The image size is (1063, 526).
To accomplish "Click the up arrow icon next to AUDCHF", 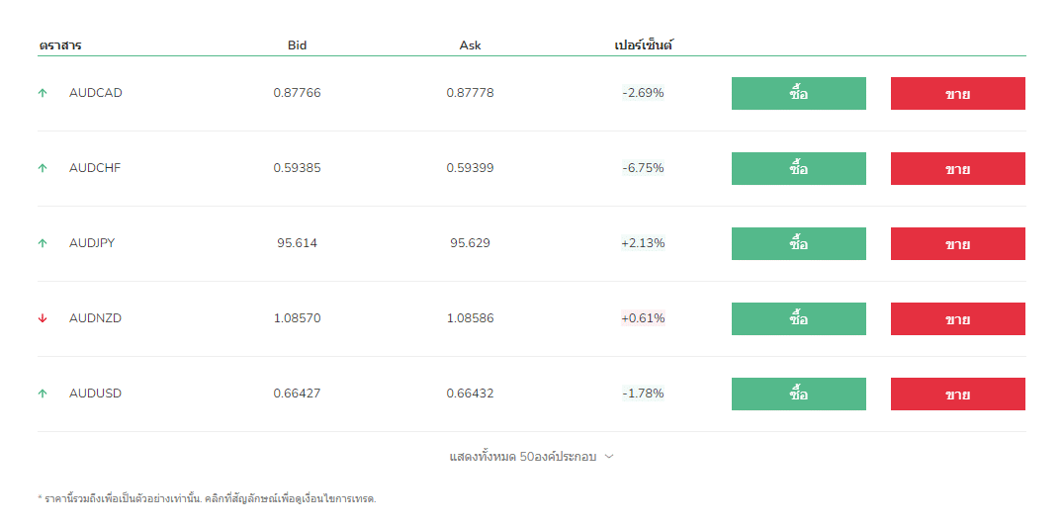I will [x=43, y=168].
